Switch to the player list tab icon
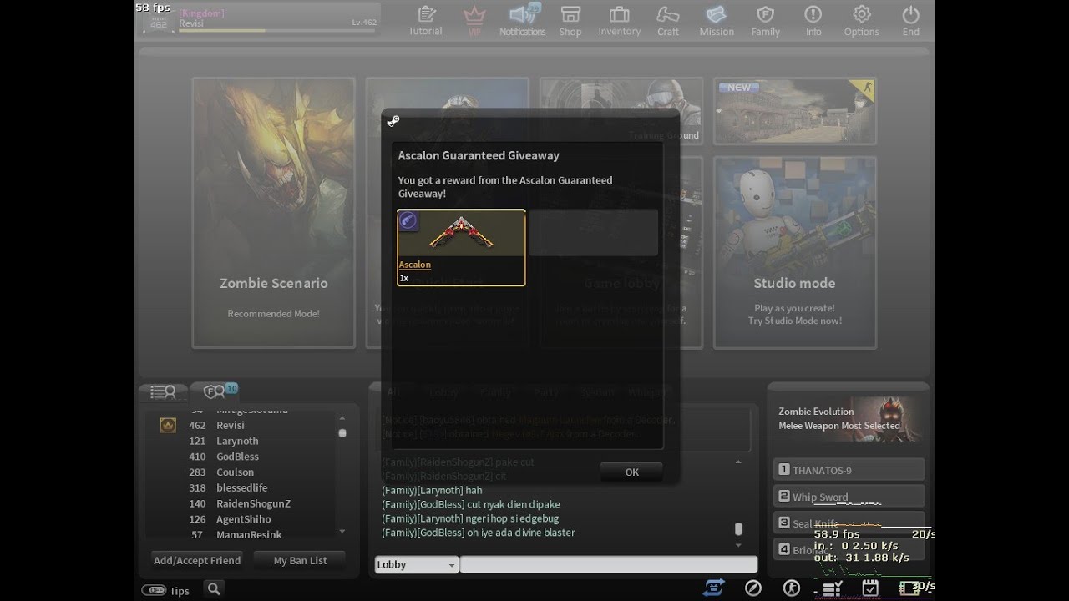The width and height of the screenshot is (1069, 601). pyautogui.click(x=163, y=391)
